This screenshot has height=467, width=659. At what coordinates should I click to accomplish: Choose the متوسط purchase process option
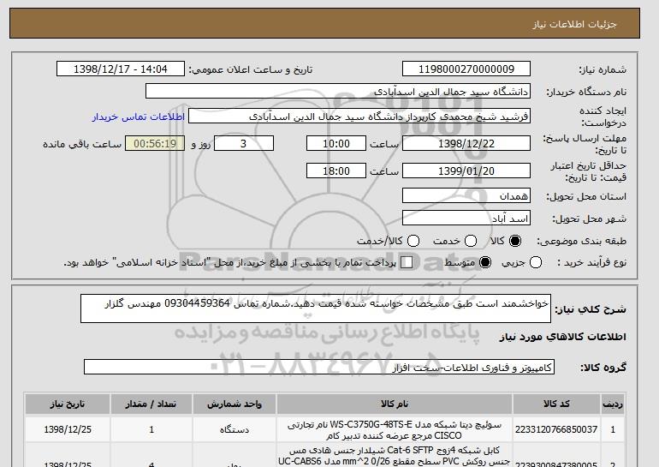[x=485, y=262]
